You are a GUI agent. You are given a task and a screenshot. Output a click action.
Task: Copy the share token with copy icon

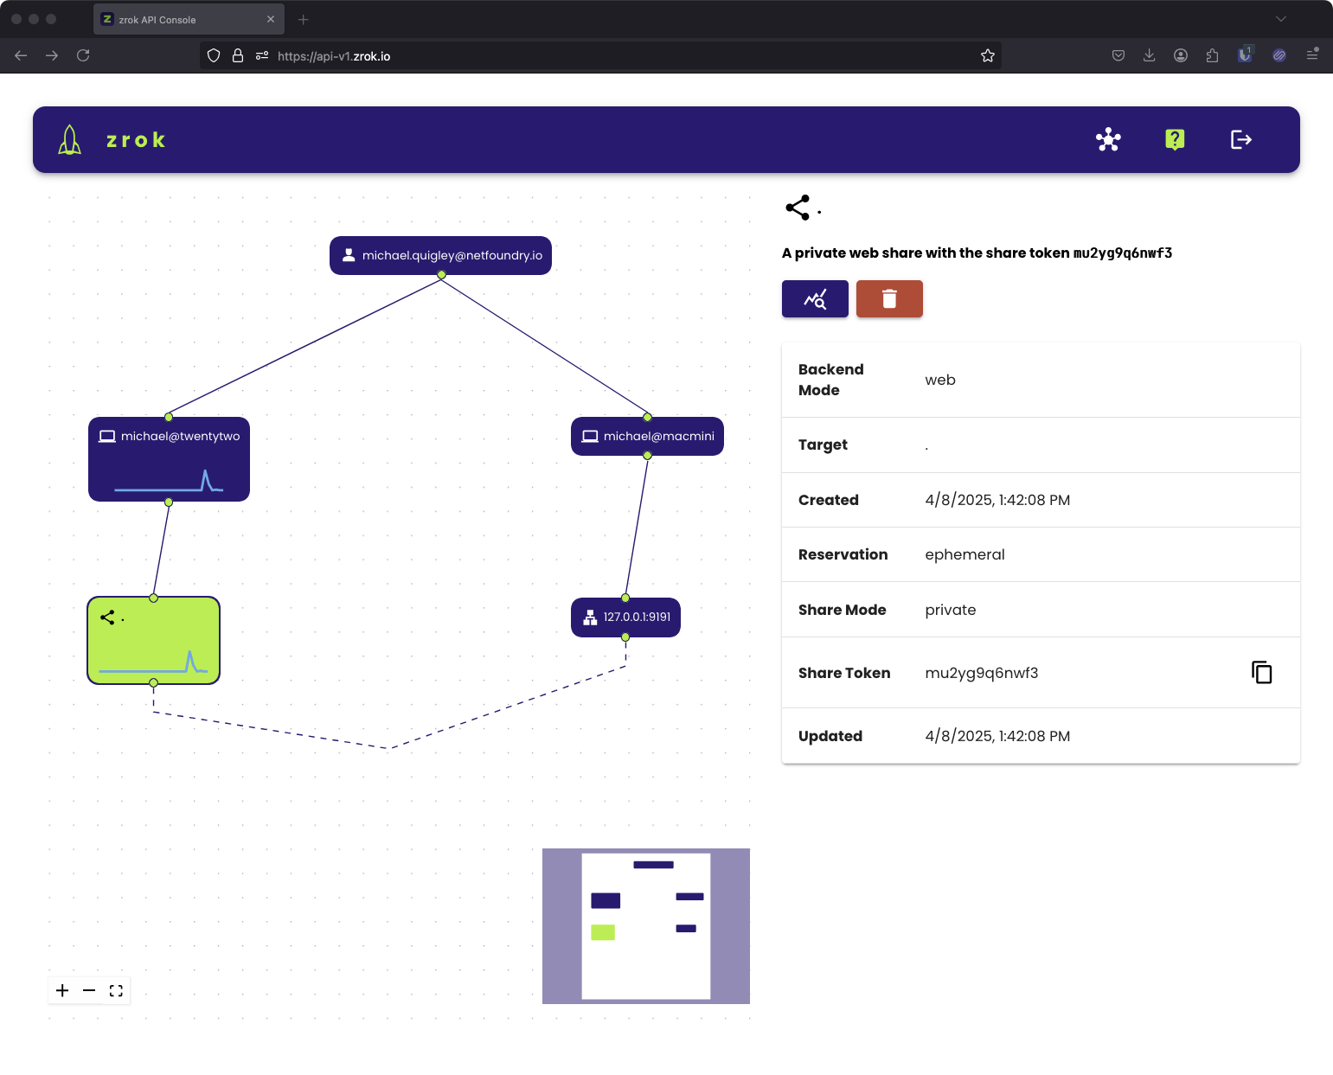(x=1262, y=672)
